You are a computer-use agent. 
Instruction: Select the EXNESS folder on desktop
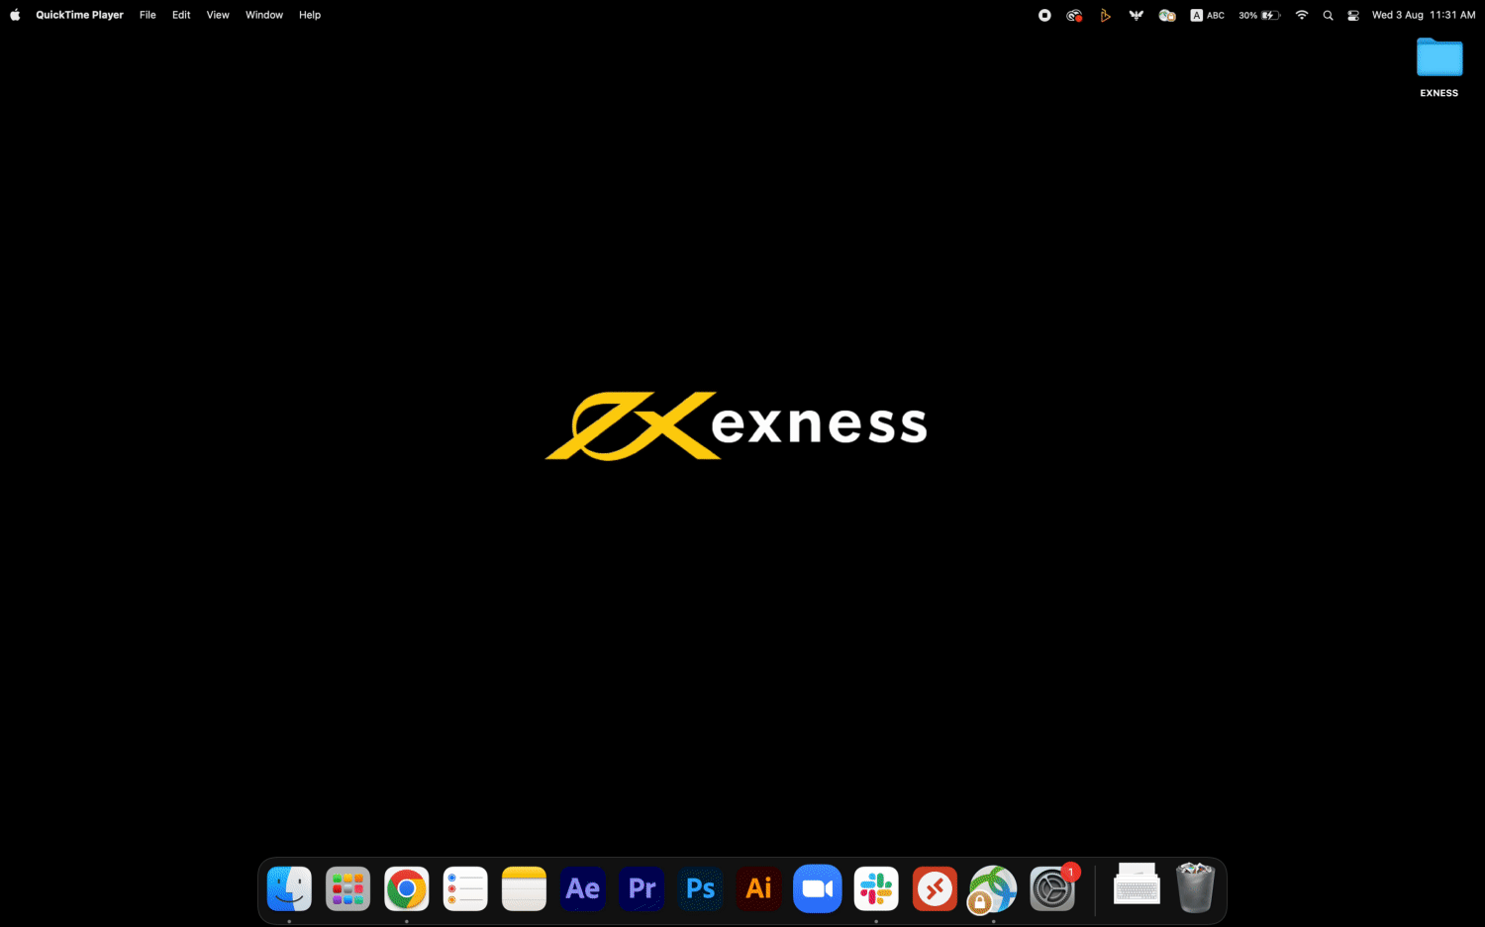(x=1439, y=59)
